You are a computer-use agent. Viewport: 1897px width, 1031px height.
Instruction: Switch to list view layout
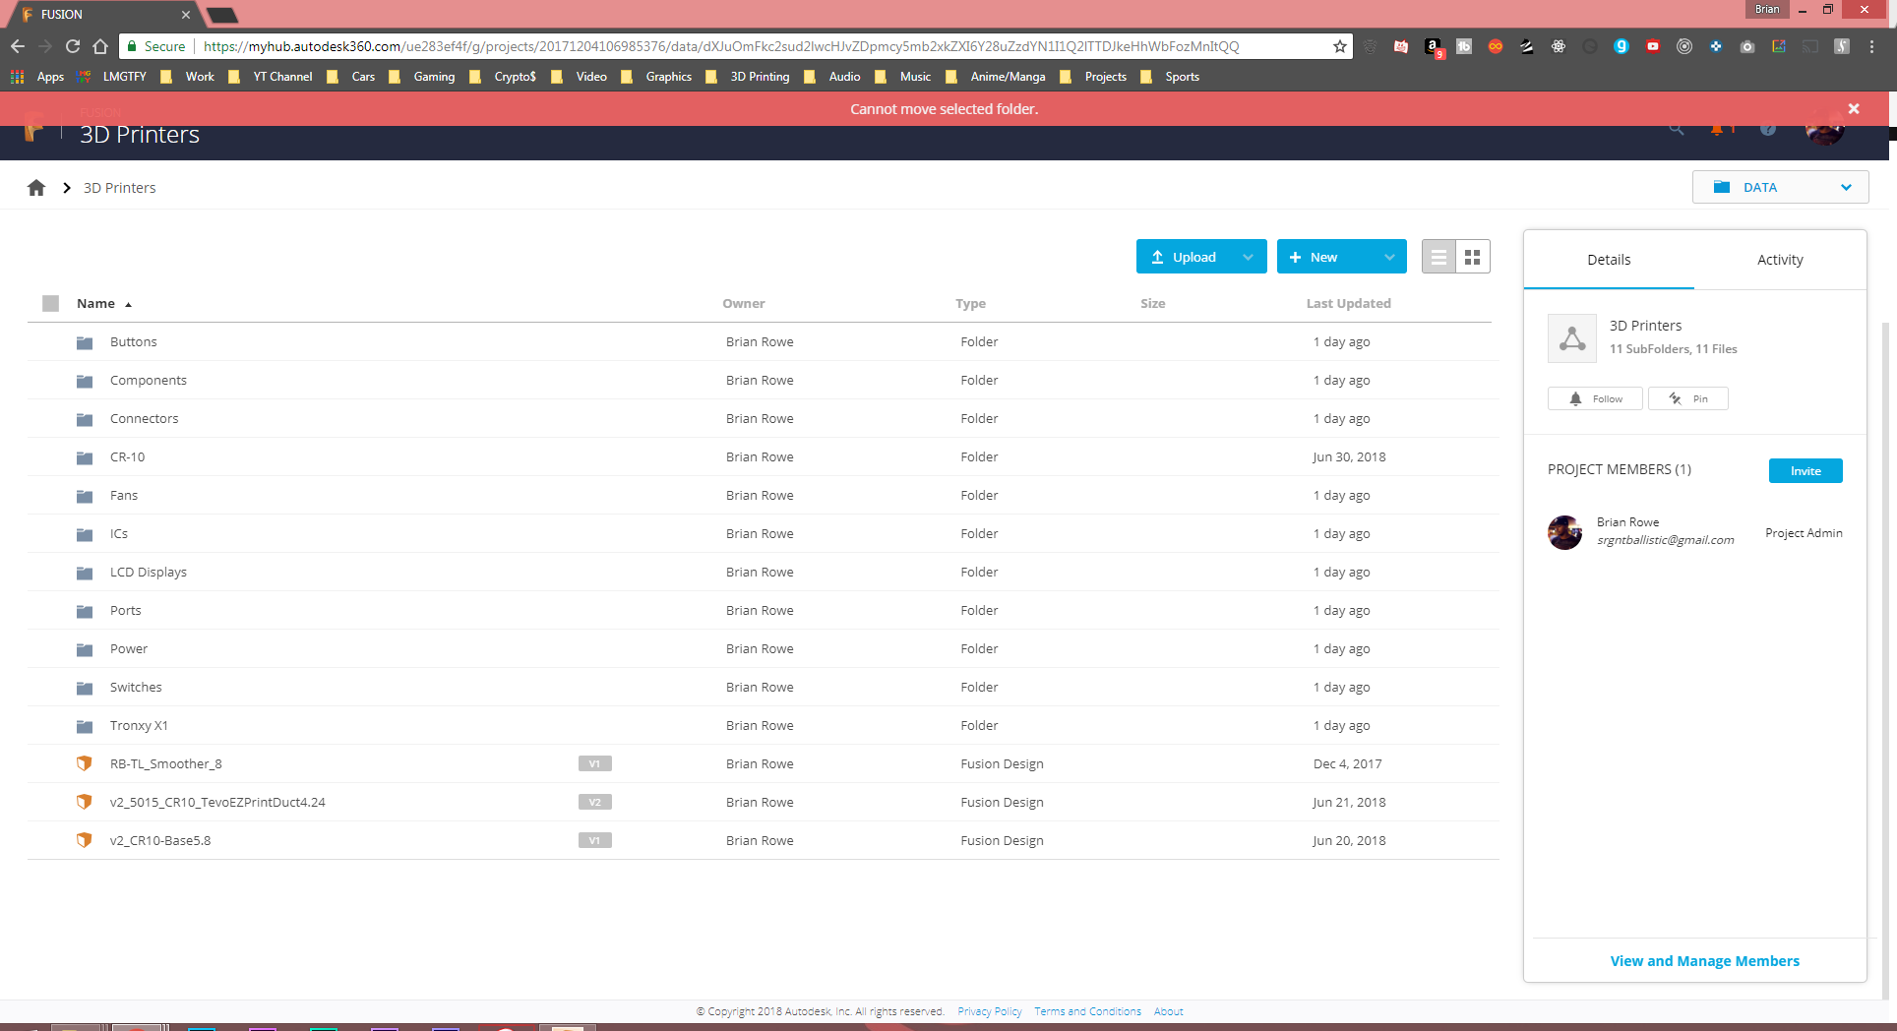pyautogui.click(x=1438, y=257)
